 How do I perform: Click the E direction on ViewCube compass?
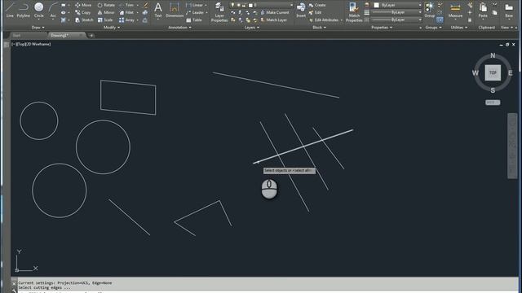pyautogui.click(x=511, y=72)
